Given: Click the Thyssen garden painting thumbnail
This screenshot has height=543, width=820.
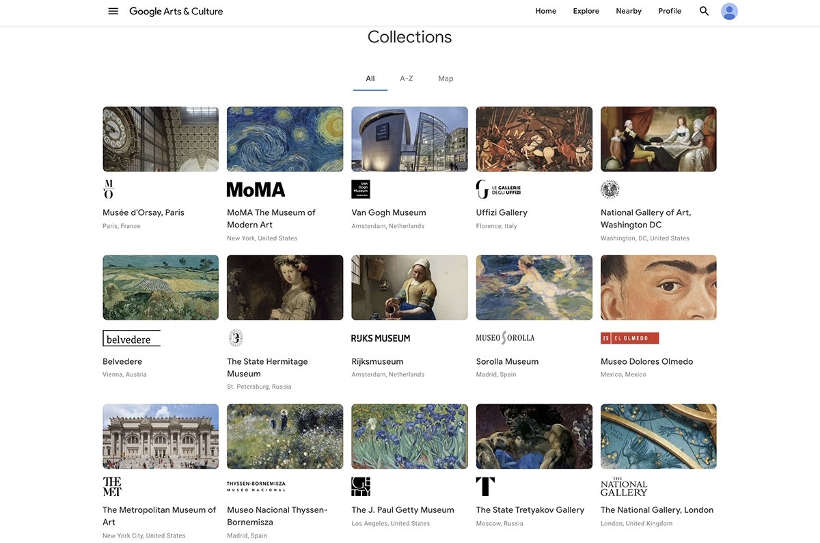Looking at the screenshot, I should [285, 436].
